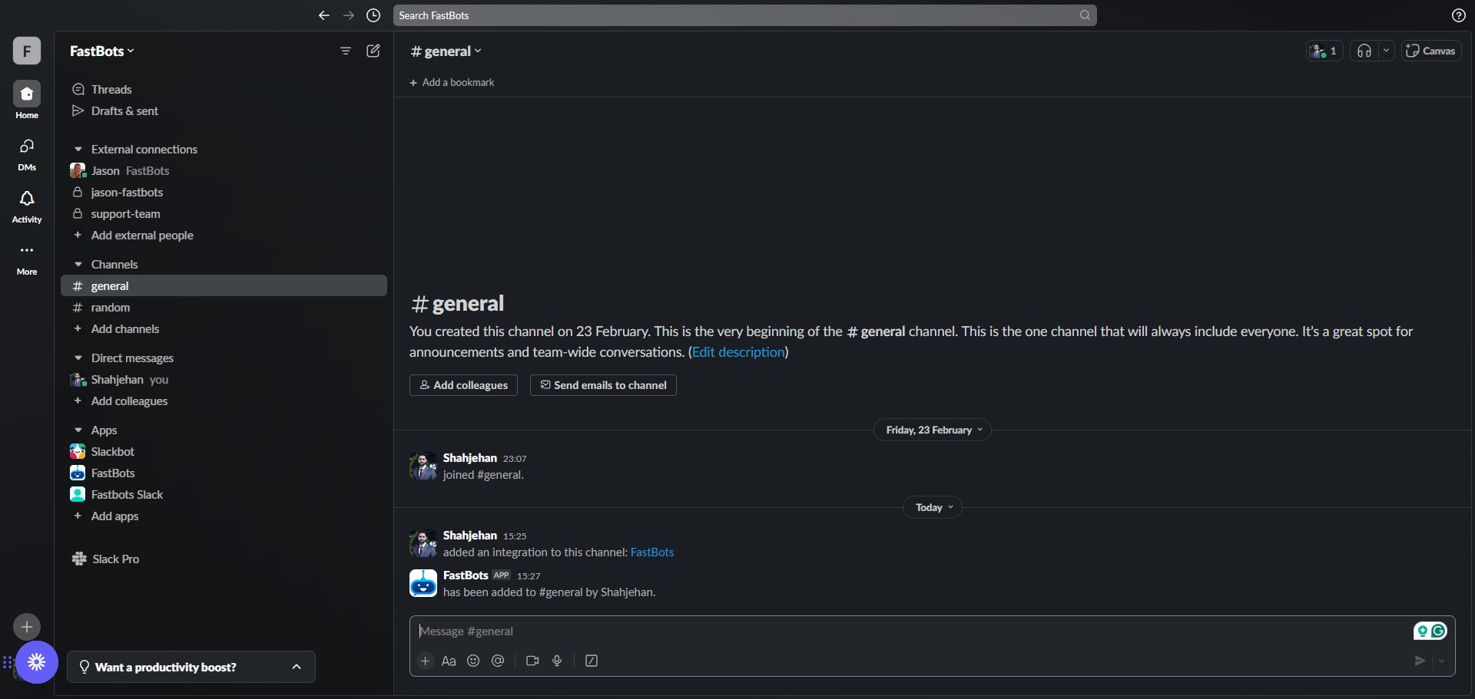
Task: Open the help question mark icon
Action: tap(1458, 15)
